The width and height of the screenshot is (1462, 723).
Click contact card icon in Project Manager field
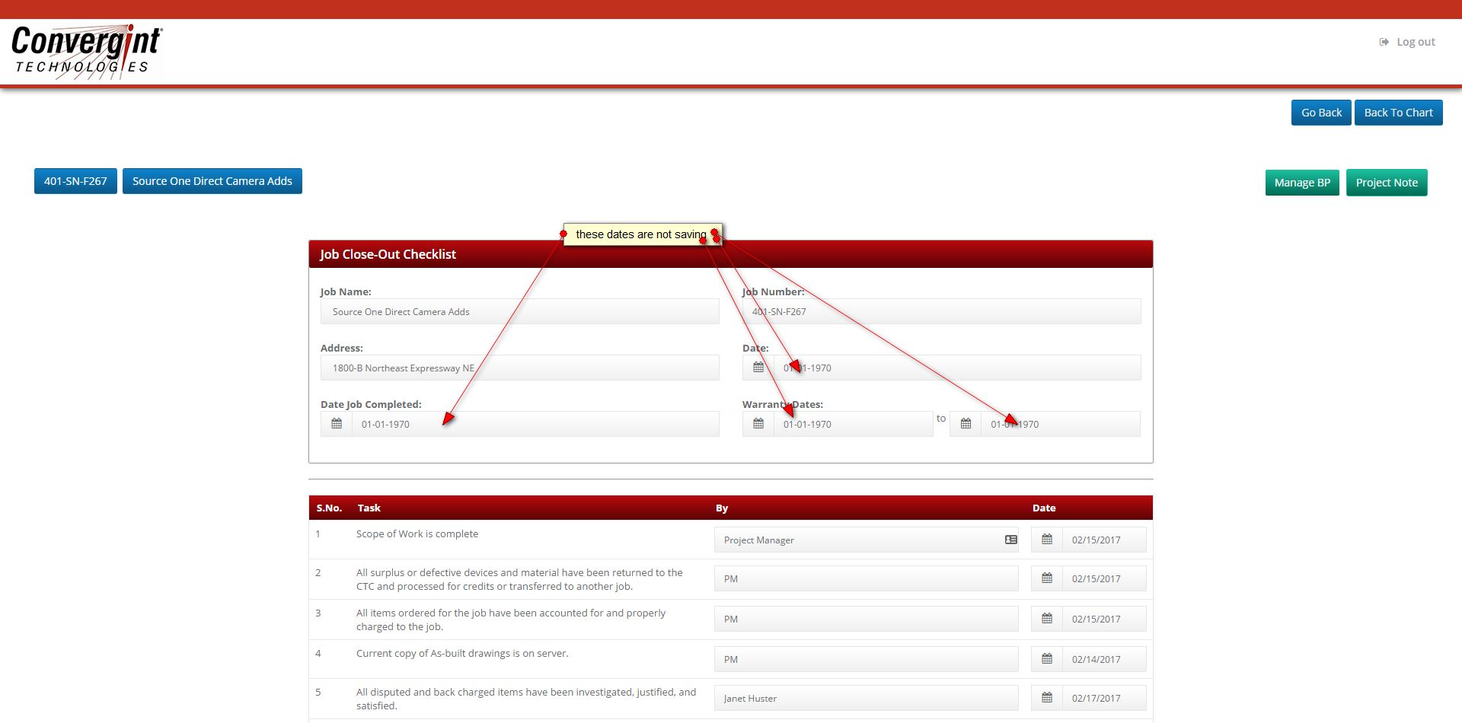[1011, 540]
